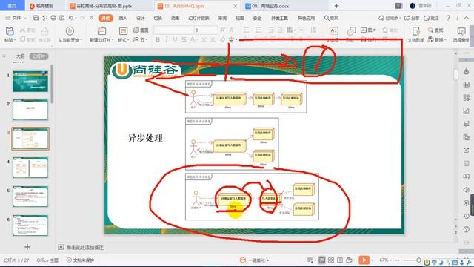This screenshot has height=267, width=474.
Task: Click the 批注 comment button
Action: [431, 18]
